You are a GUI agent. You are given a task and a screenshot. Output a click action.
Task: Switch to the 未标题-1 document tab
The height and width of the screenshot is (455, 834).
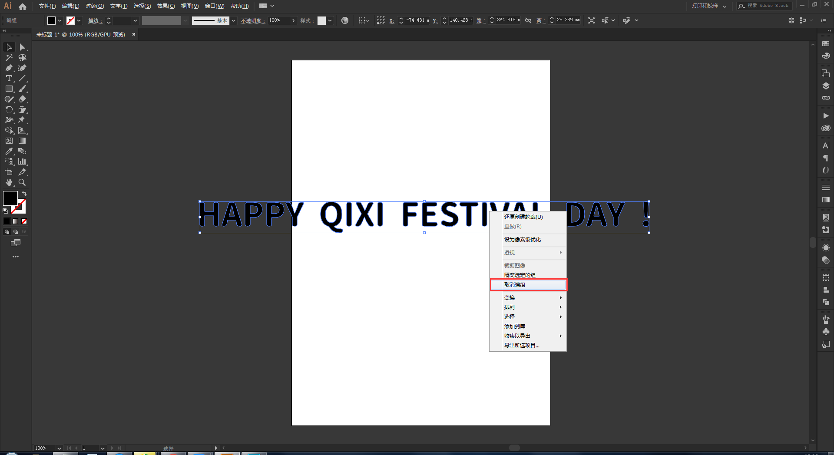click(x=81, y=35)
